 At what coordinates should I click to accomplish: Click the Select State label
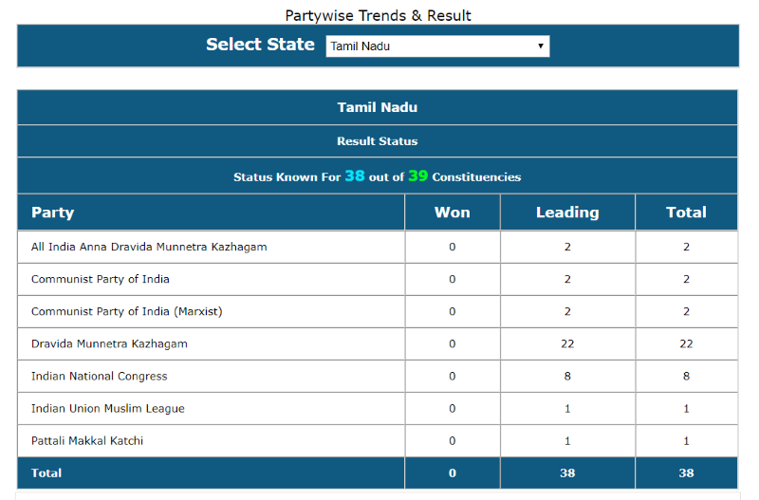260,45
